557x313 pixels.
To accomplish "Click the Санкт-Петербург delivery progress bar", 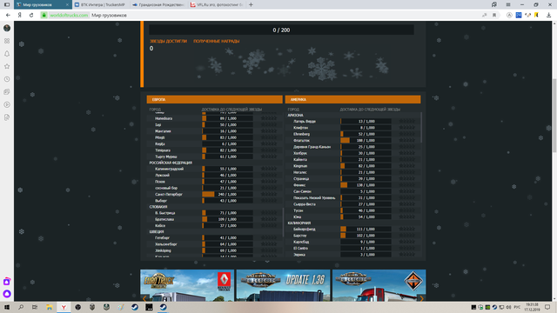I will point(227,194).
